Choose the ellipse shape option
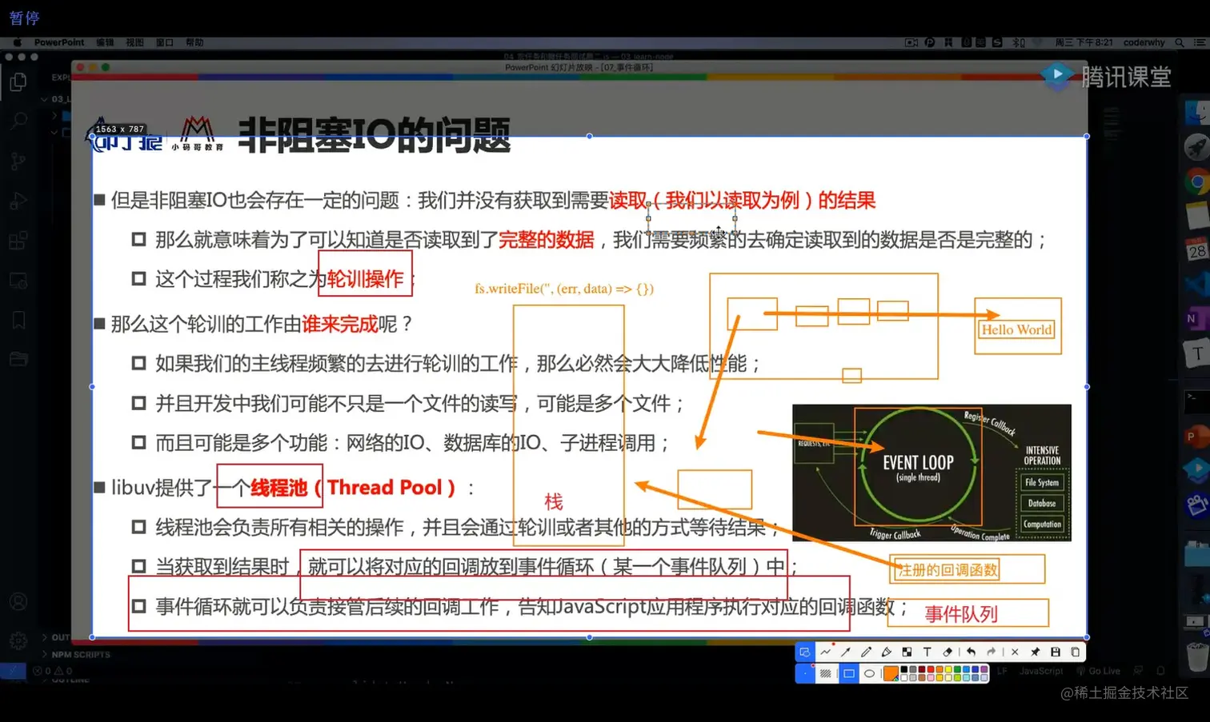Viewport: 1210px width, 722px height. pos(869,673)
